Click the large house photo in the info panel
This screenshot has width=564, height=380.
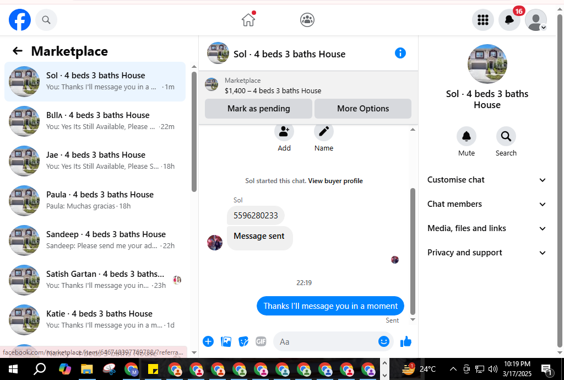487,64
